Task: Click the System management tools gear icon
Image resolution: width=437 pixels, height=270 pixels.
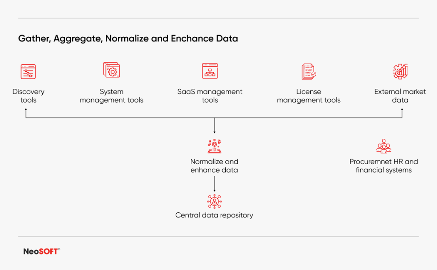Action: (111, 70)
